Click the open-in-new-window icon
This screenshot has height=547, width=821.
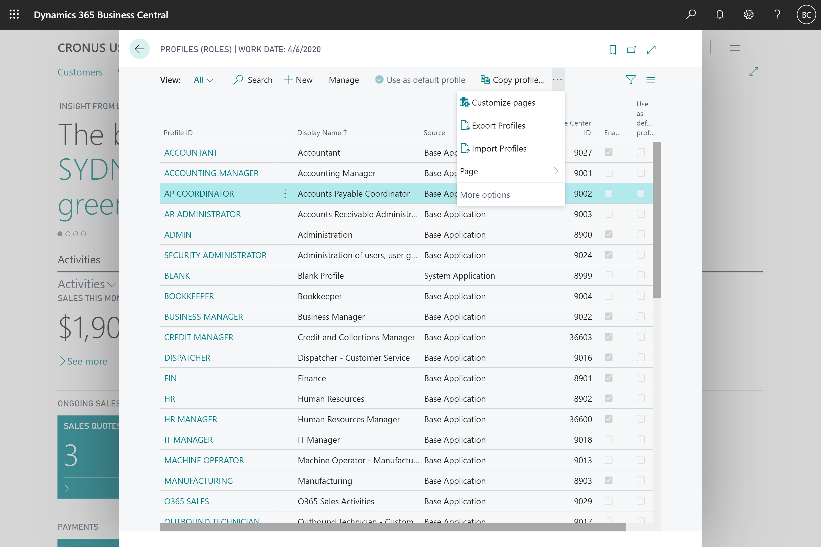(632, 50)
